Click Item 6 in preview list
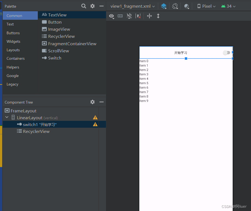The image size is (251, 211). pyautogui.click(x=144, y=87)
